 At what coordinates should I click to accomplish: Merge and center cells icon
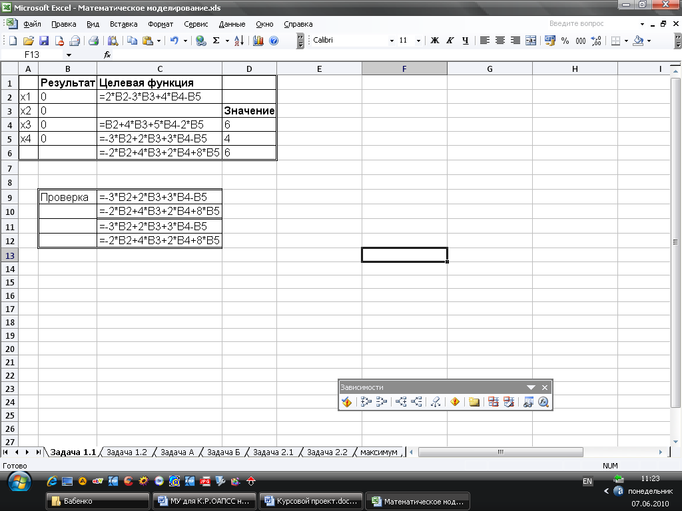pyautogui.click(x=531, y=41)
